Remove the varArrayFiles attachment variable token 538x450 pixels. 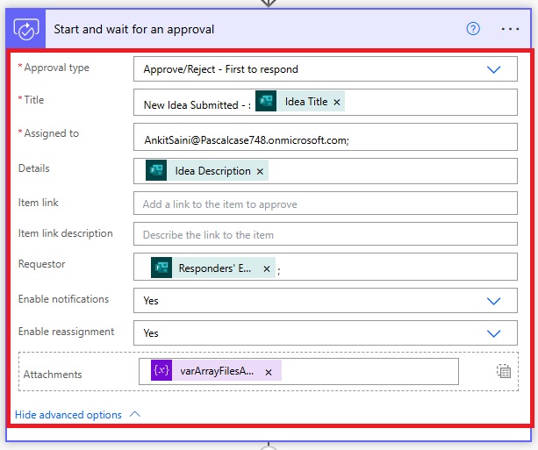point(269,372)
